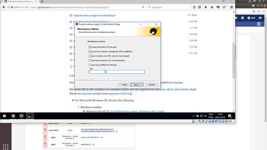Image resolution: width=267 pixels, height=150 pixels.
Task: Click the POR PTB2 language indicator
Action: [211, 116]
